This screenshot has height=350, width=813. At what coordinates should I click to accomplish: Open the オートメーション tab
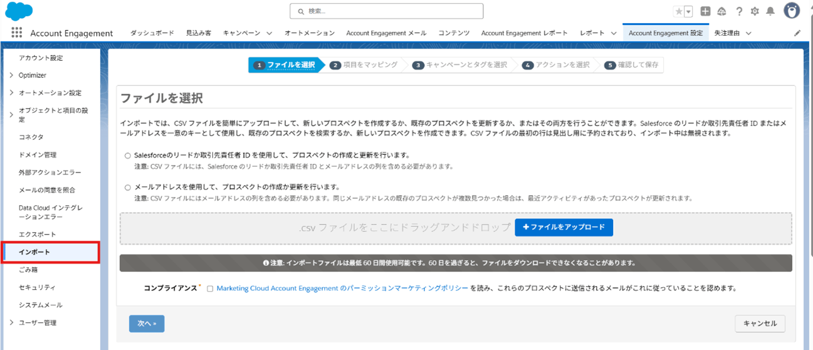pos(309,33)
